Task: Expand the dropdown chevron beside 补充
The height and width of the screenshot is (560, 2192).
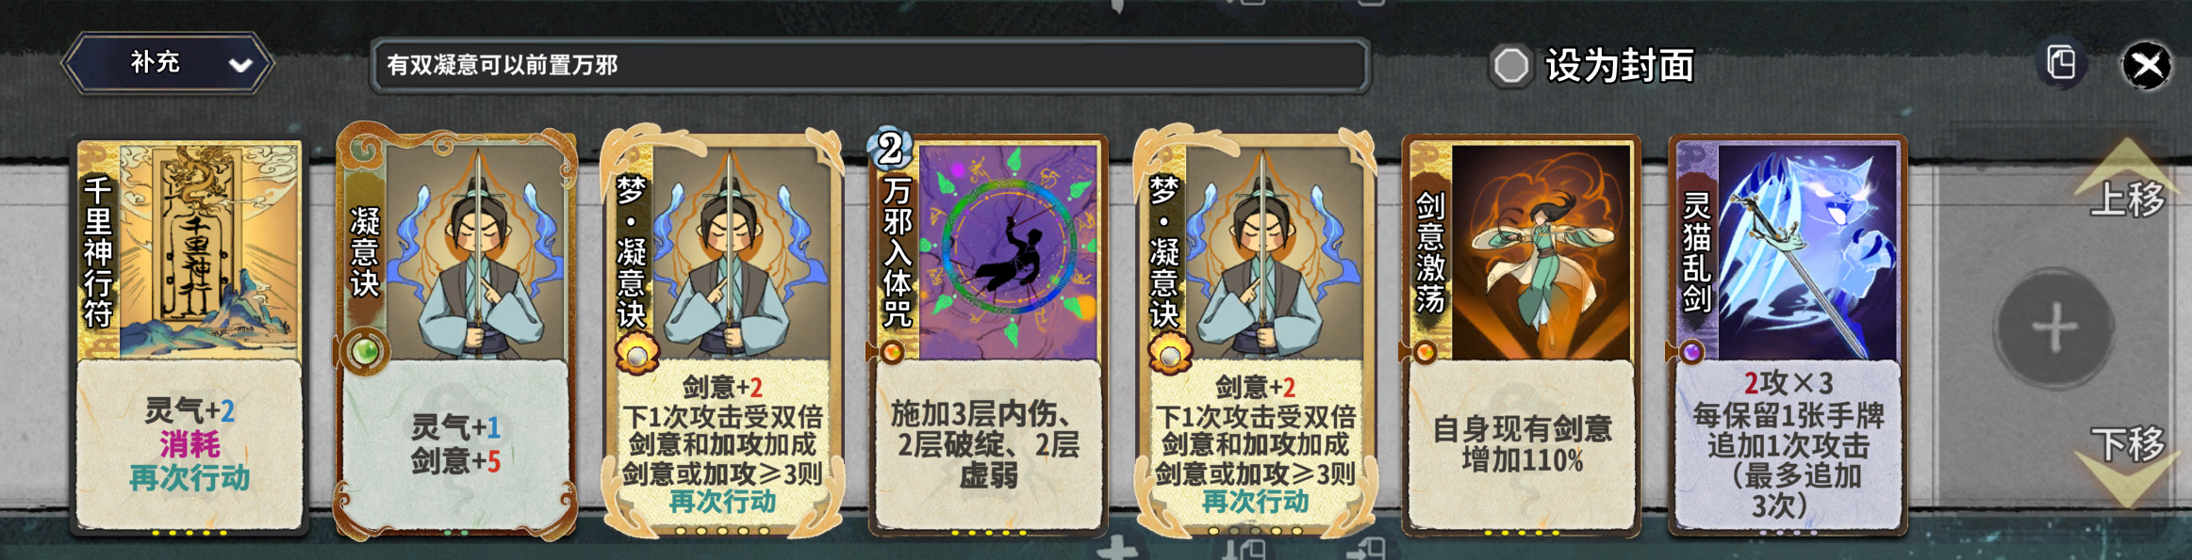Action: pos(240,65)
